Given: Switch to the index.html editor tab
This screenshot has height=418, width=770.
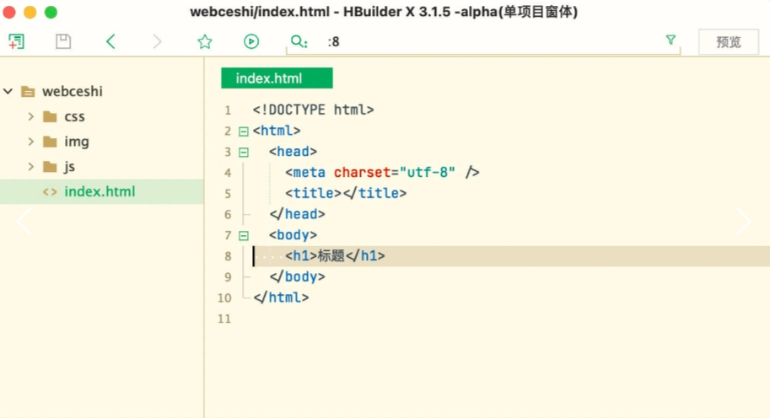Looking at the screenshot, I should [x=277, y=78].
